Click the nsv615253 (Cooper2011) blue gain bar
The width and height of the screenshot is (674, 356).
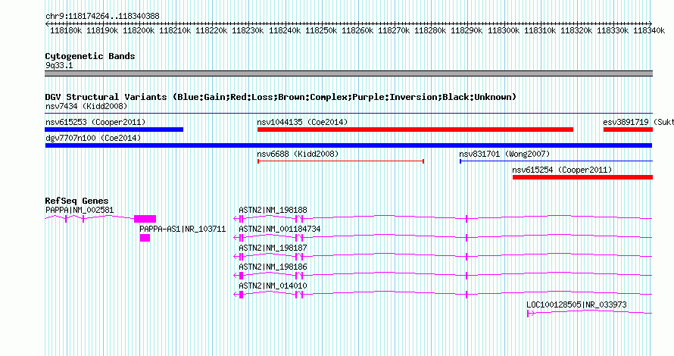point(114,130)
